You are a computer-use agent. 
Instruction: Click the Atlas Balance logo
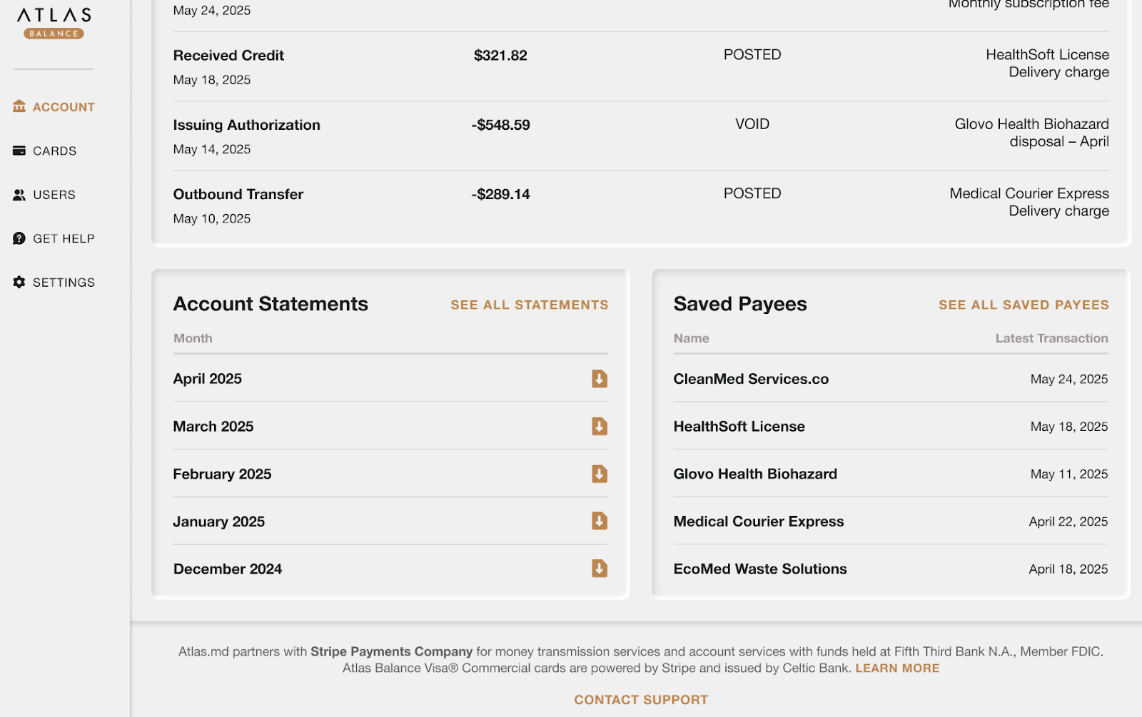[x=52, y=21]
